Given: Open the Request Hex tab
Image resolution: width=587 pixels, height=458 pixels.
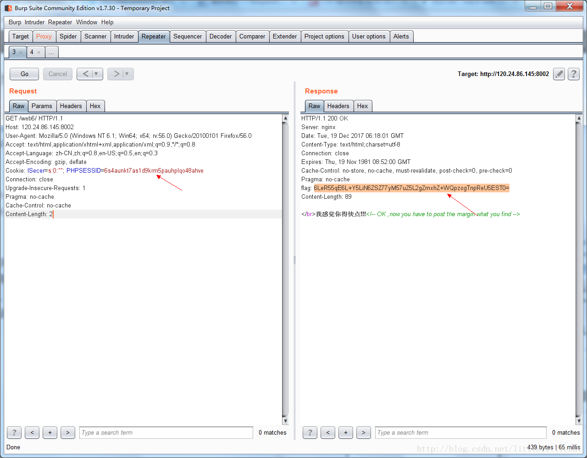Looking at the screenshot, I should (x=95, y=106).
